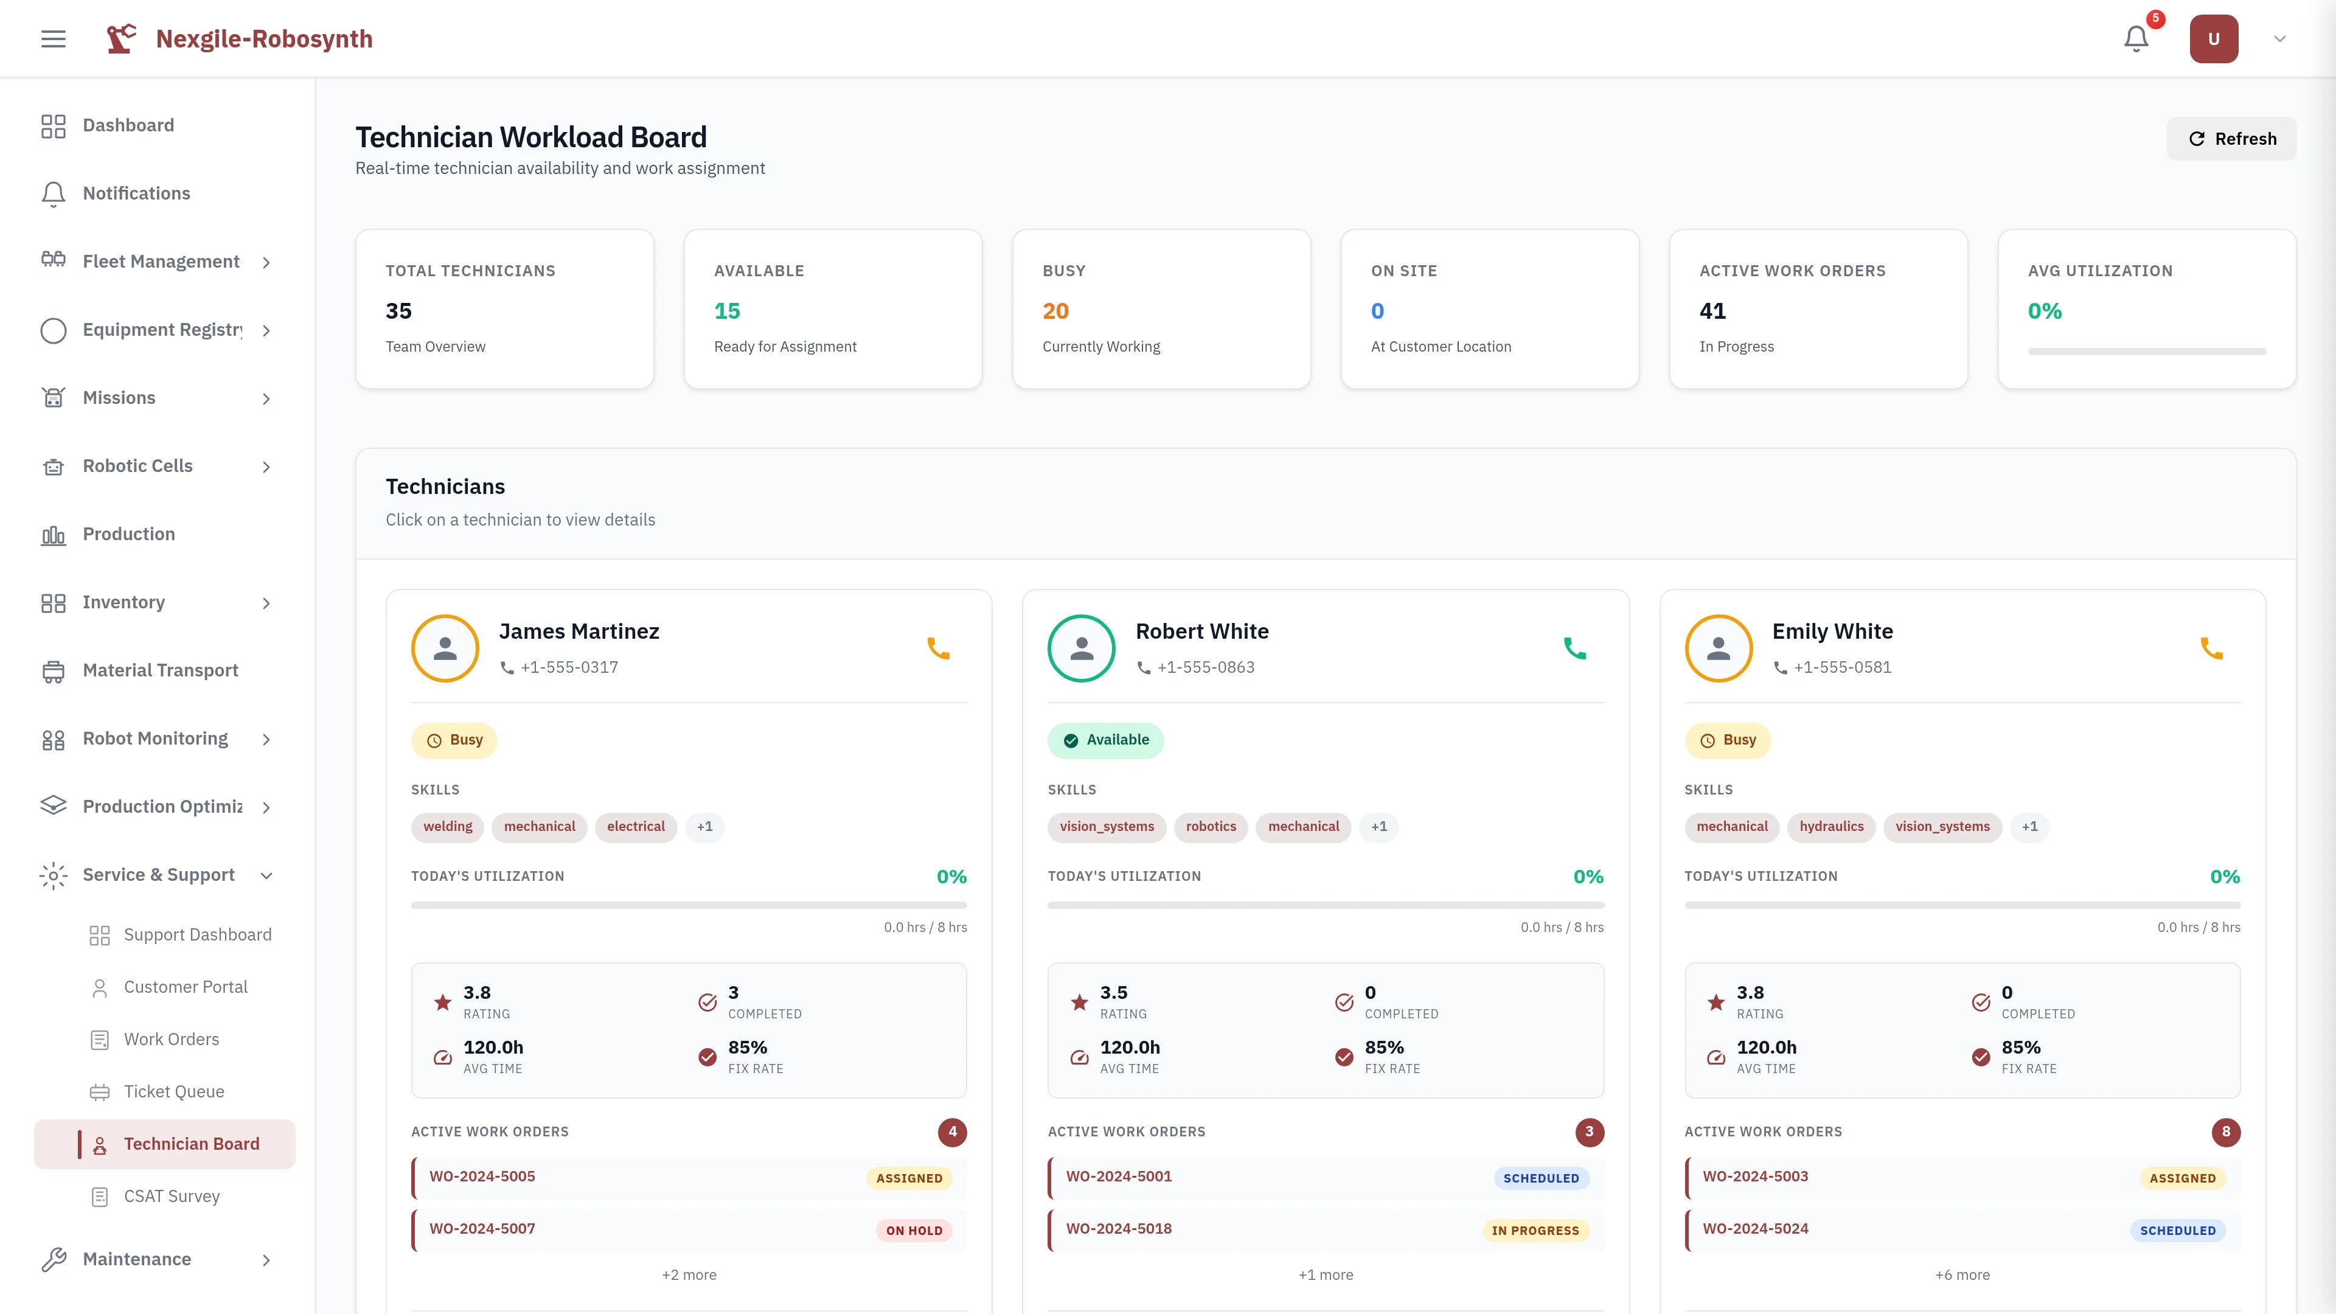Click the notification bell icon

pyautogui.click(x=2136, y=39)
